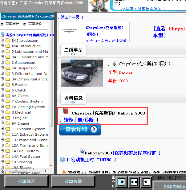This screenshot has height=190, width=186.
Task: Click the arrow circle on 查看详细 button
Action: click(94, 129)
